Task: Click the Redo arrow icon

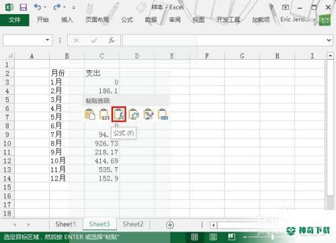Action: [57, 7]
